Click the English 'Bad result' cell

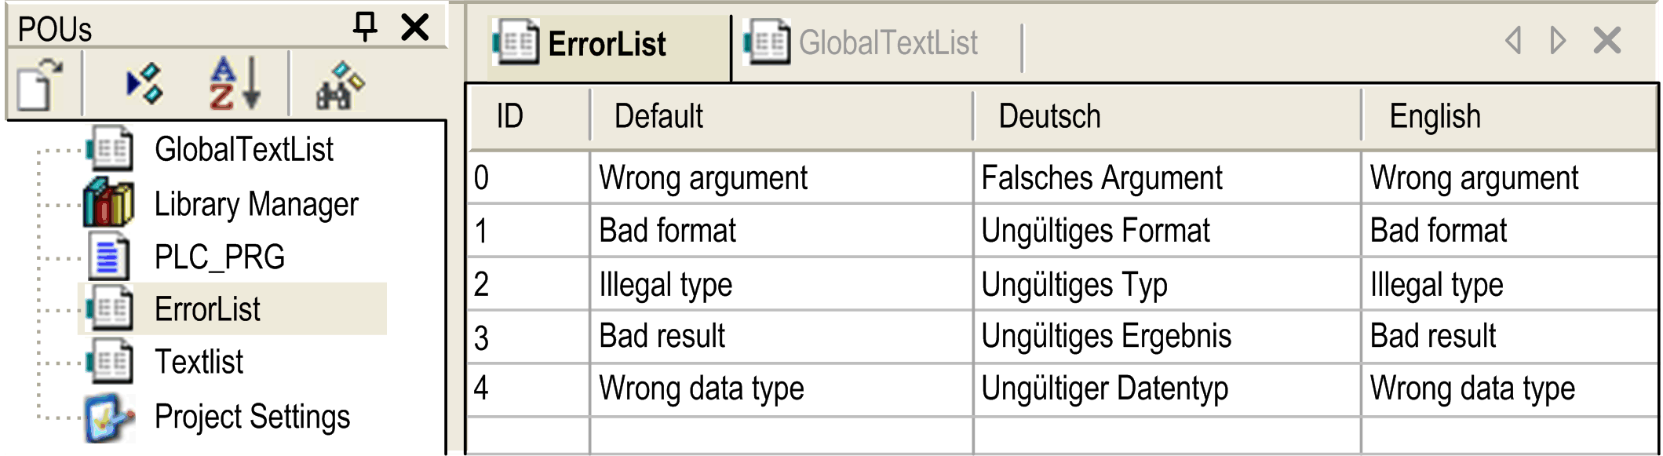(x=1432, y=336)
